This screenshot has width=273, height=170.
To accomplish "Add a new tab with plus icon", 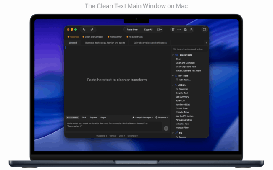I will point(206,43).
